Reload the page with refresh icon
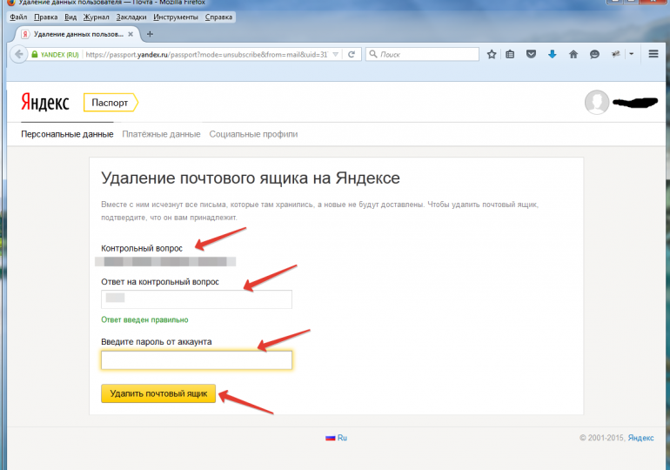This screenshot has width=670, height=470. point(352,54)
